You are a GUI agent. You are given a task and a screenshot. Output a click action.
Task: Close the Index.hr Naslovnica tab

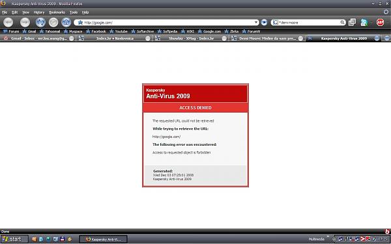(x=148, y=38)
